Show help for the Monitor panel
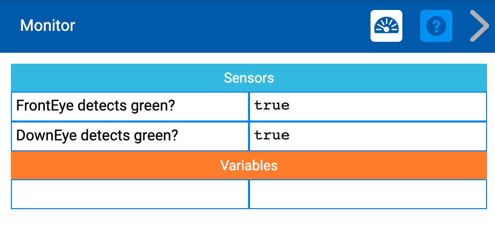 coord(436,26)
